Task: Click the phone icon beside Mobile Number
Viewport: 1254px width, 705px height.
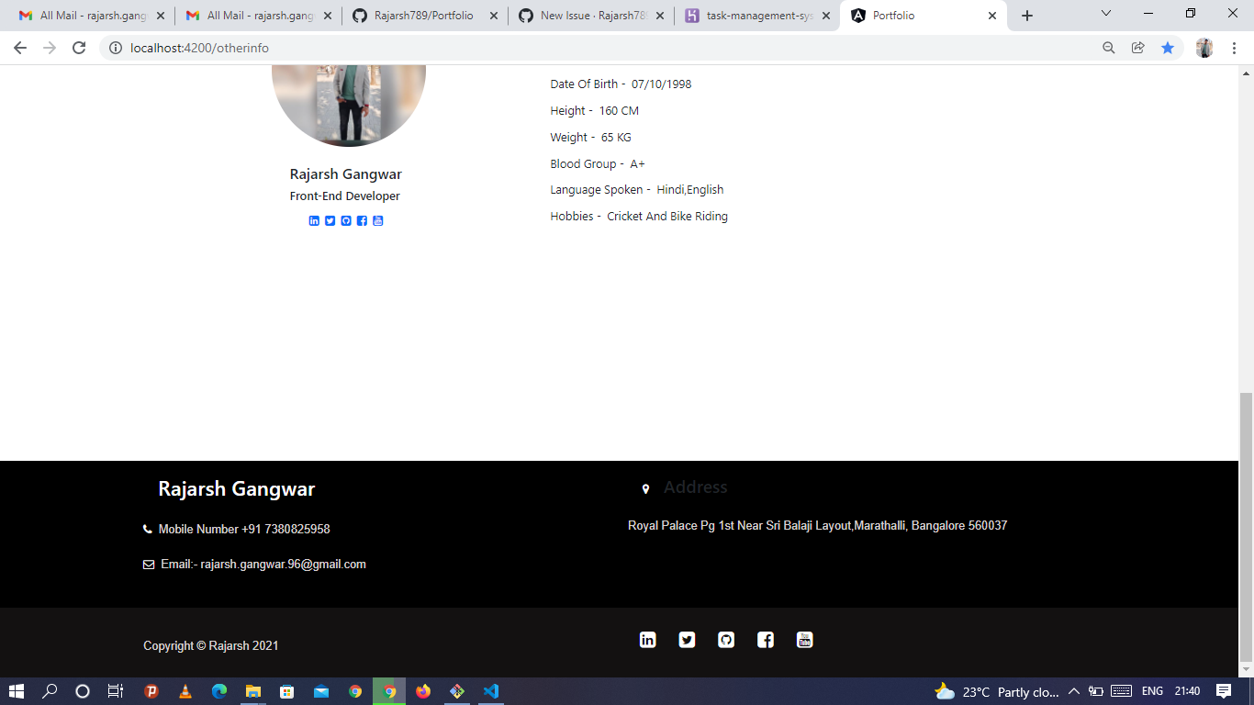Action: click(148, 530)
